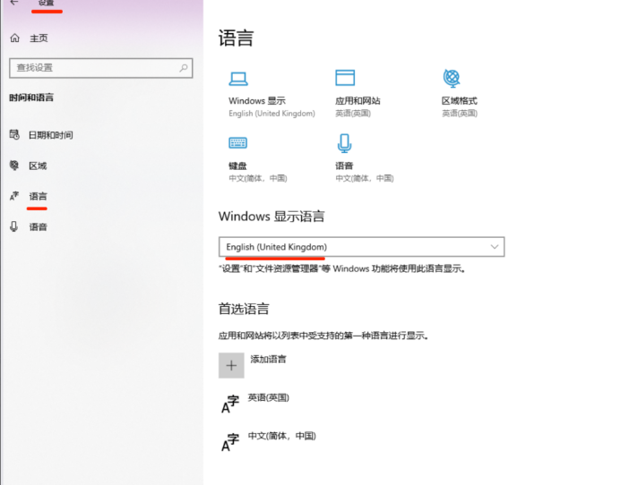Open the 键盘 keyboard icon tile

[237, 143]
